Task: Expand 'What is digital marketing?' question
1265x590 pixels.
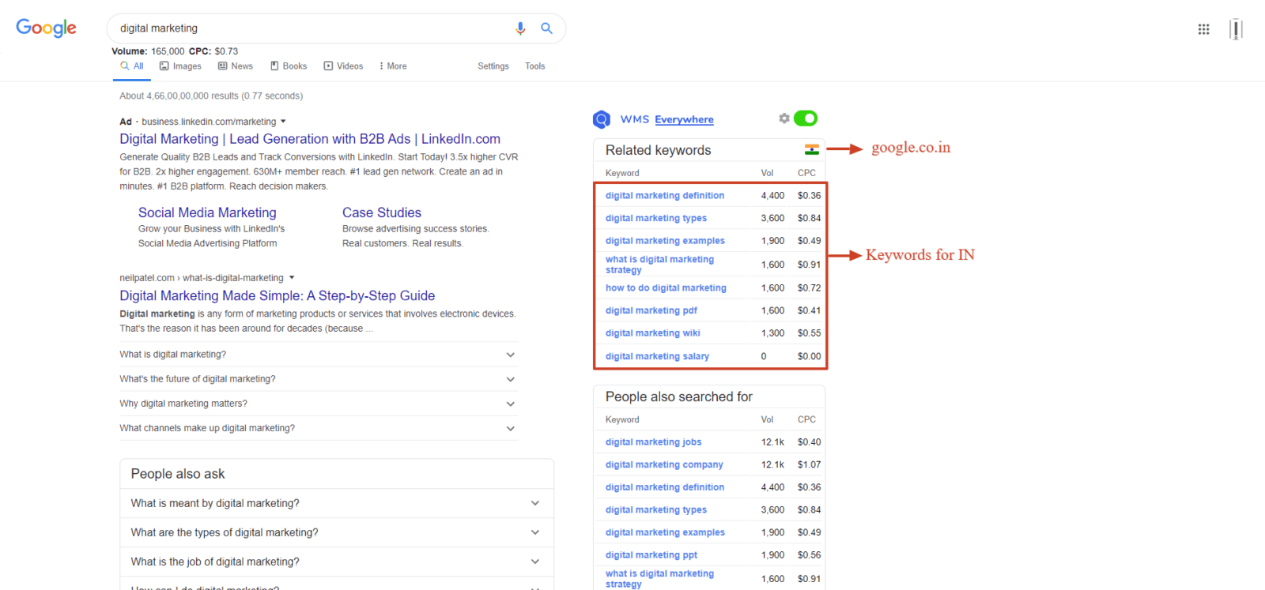Action: 511,355
